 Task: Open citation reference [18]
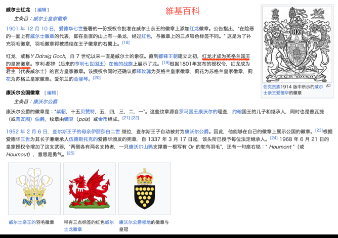tap(126, 42)
